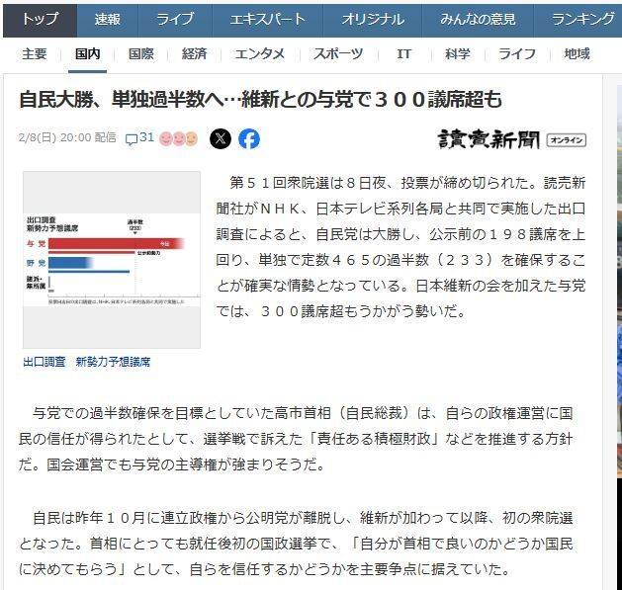Click the 出口調査 新勢力予想議席 caption link
Viewport: 622px width, 590px height.
[87, 362]
